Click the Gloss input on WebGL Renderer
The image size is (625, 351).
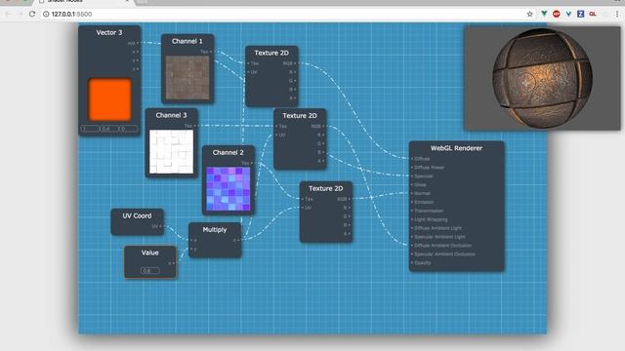412,184
